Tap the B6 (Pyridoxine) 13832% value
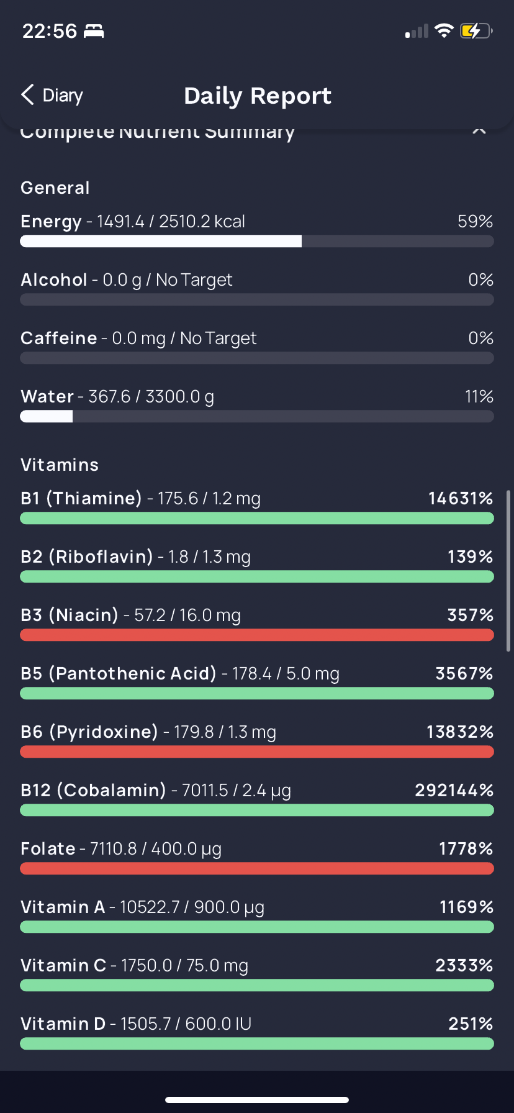This screenshot has height=1113, width=514. 460,732
